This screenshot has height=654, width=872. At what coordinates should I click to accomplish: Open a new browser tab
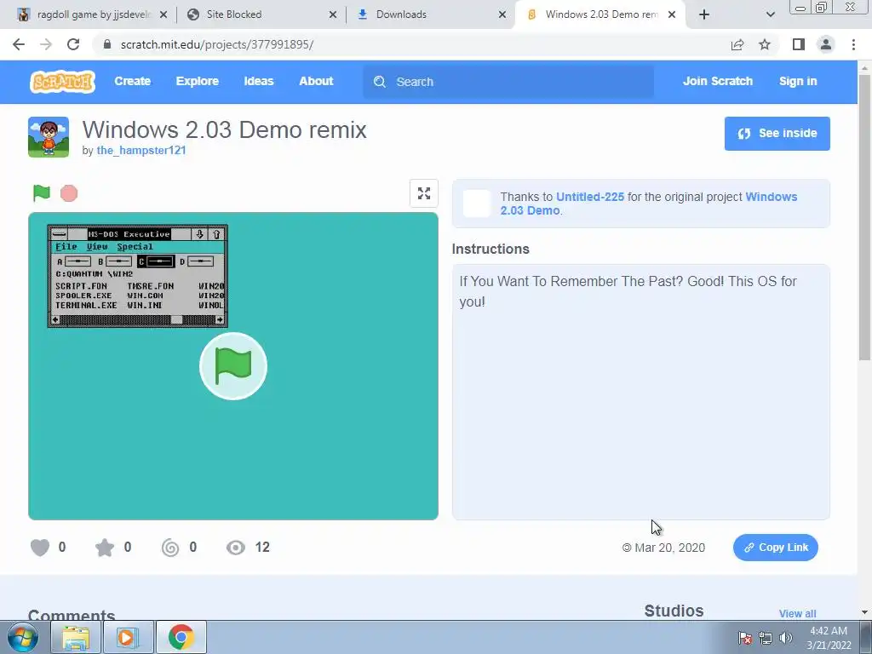[x=704, y=14]
